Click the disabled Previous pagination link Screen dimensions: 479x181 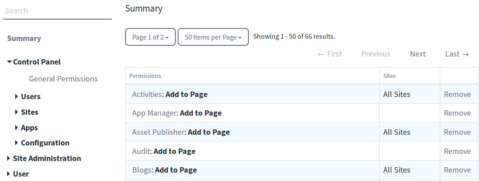click(x=376, y=54)
